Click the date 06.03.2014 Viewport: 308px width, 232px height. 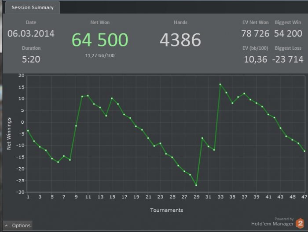pos(31,33)
